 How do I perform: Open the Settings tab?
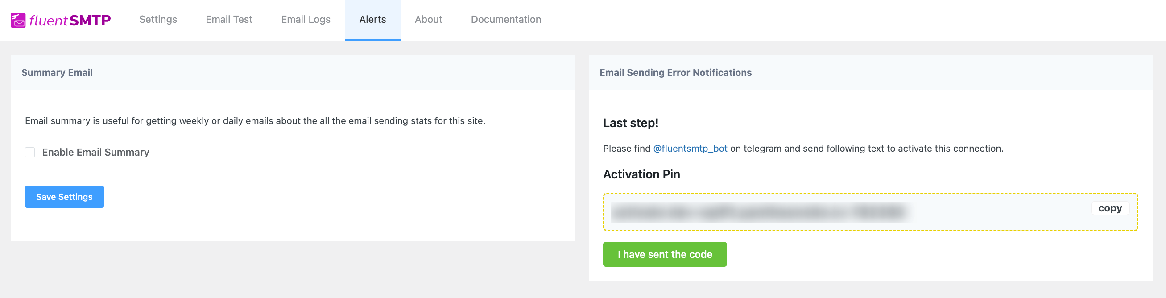tap(158, 20)
